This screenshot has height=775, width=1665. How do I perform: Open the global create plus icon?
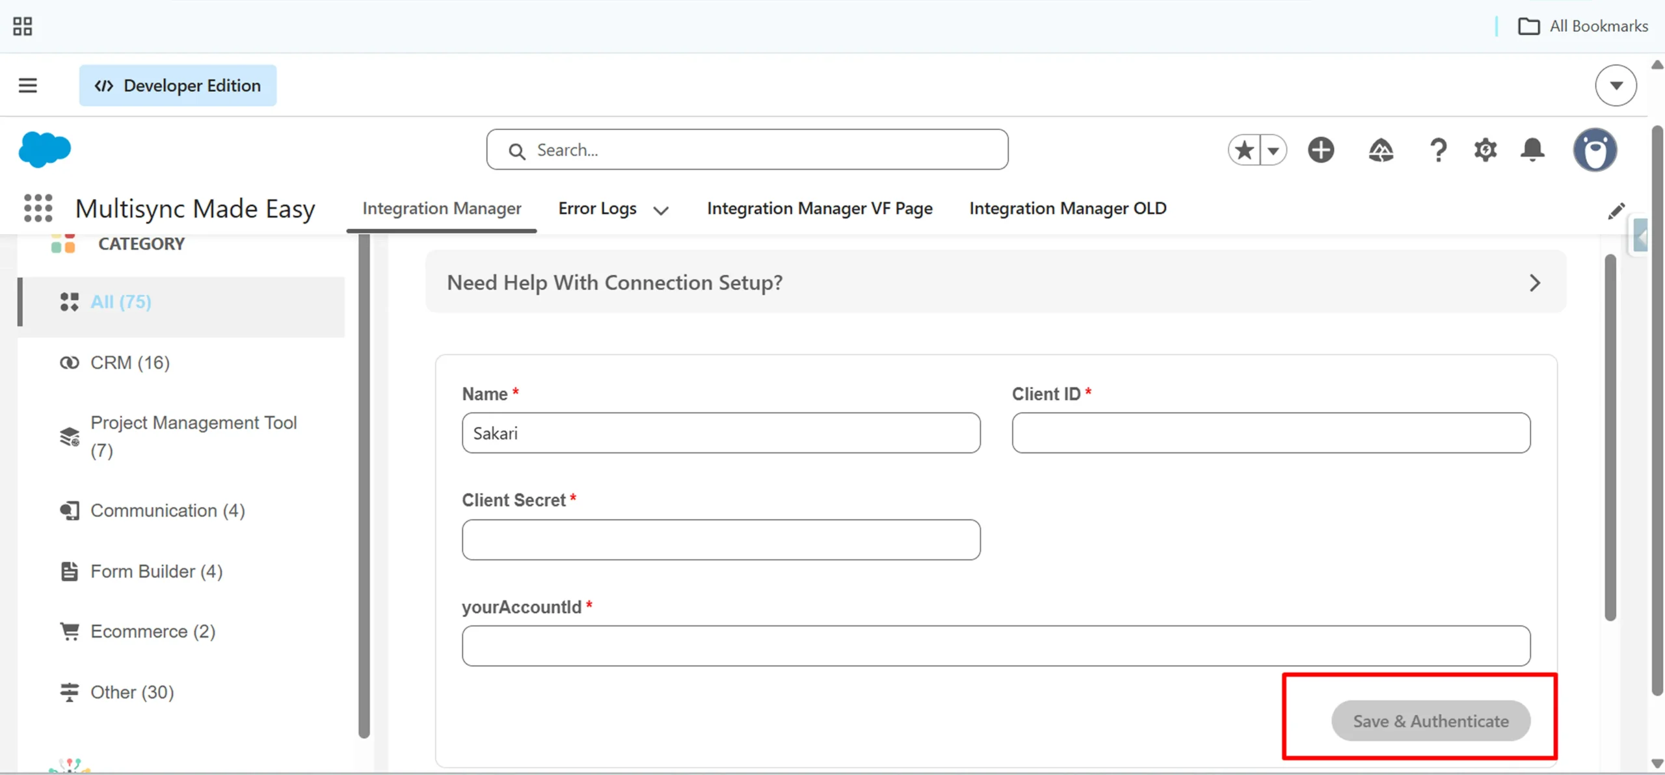coord(1321,150)
